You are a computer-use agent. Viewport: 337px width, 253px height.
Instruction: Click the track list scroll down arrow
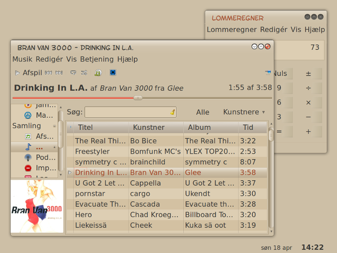(271, 231)
